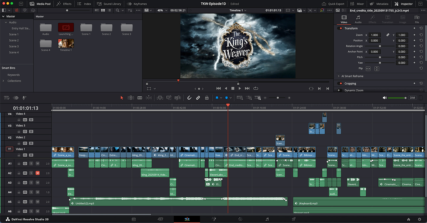Open the Index panel

click(84, 4)
